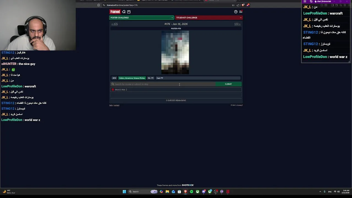Click the Dir: ??? hint

150,78
